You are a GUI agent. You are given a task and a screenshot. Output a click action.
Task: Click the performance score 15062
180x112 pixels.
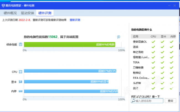pos(53,37)
